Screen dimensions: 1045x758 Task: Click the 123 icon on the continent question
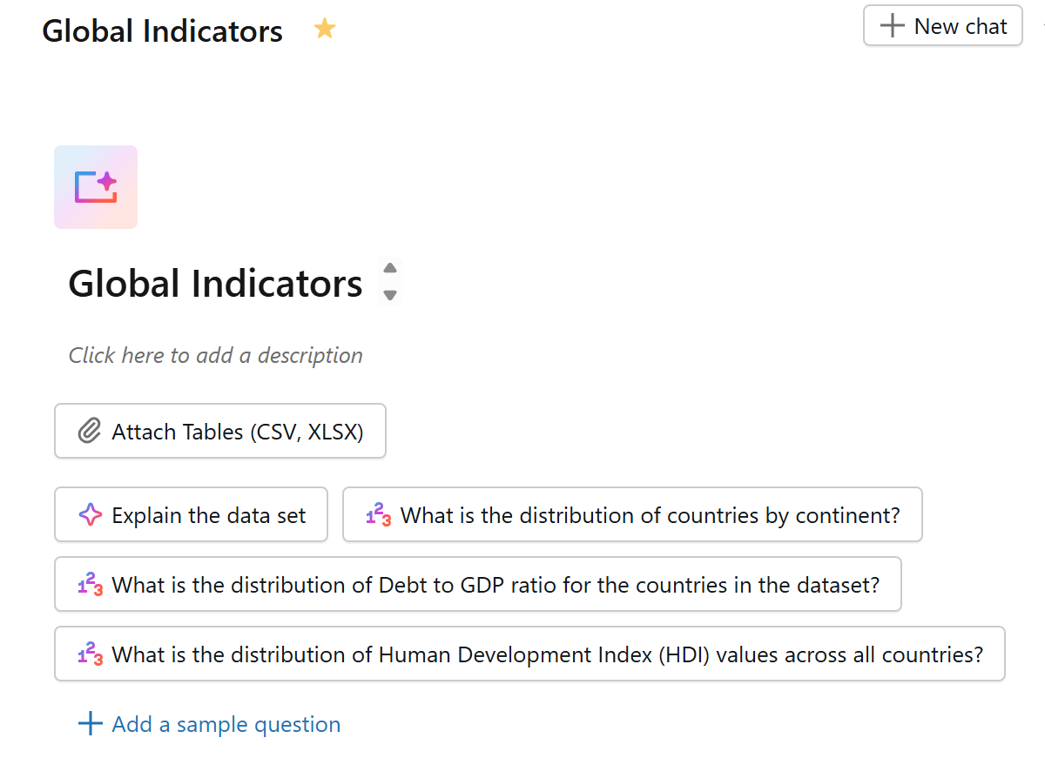click(379, 515)
